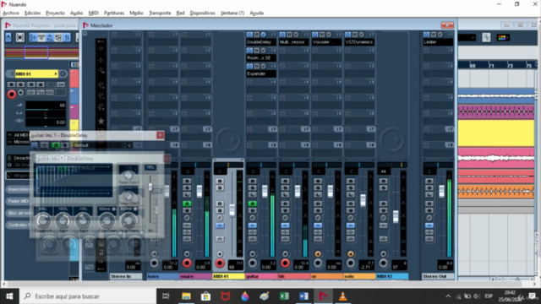
Task: Open the Dispositivos menu
Action: (203, 13)
